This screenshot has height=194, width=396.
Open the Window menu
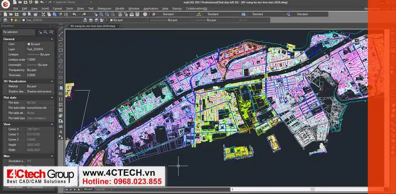pos(134,9)
